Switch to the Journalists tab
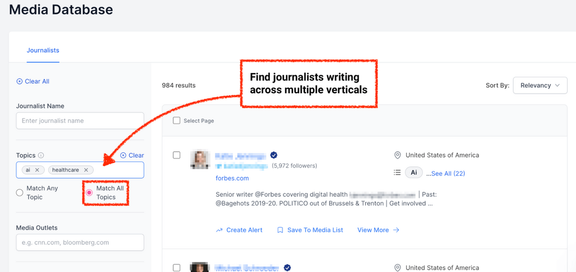Image resolution: width=576 pixels, height=272 pixels. [43, 51]
